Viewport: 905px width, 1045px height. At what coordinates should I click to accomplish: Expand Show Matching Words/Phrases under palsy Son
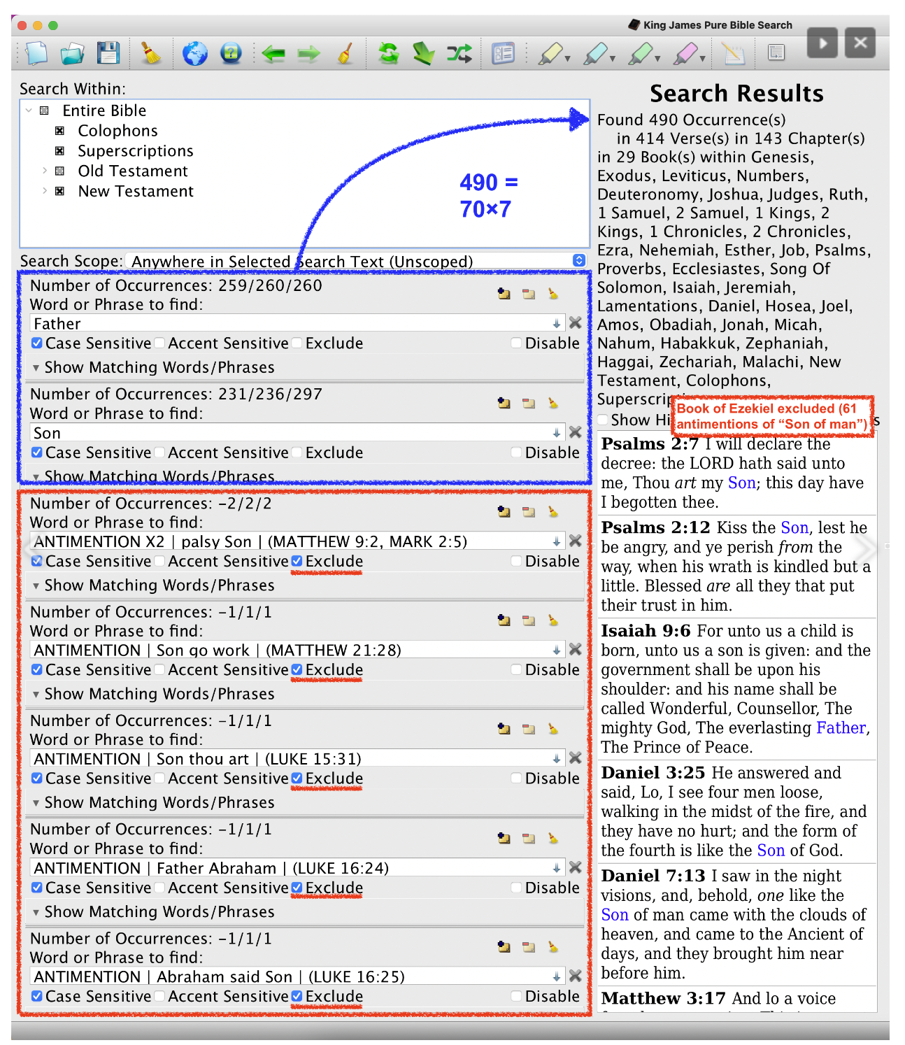(36, 585)
